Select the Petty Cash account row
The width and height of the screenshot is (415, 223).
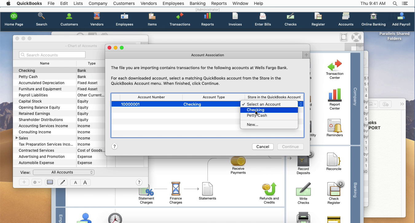coord(59,77)
